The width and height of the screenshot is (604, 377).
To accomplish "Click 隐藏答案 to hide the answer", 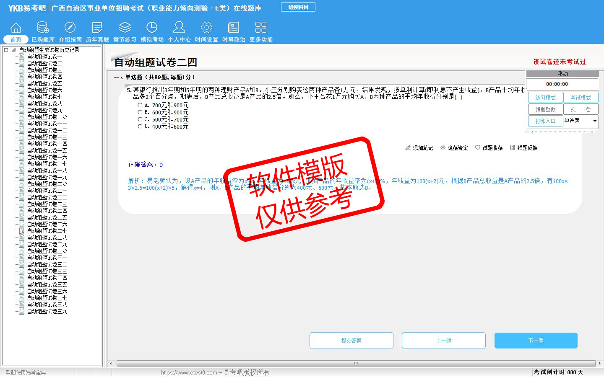I will [454, 148].
